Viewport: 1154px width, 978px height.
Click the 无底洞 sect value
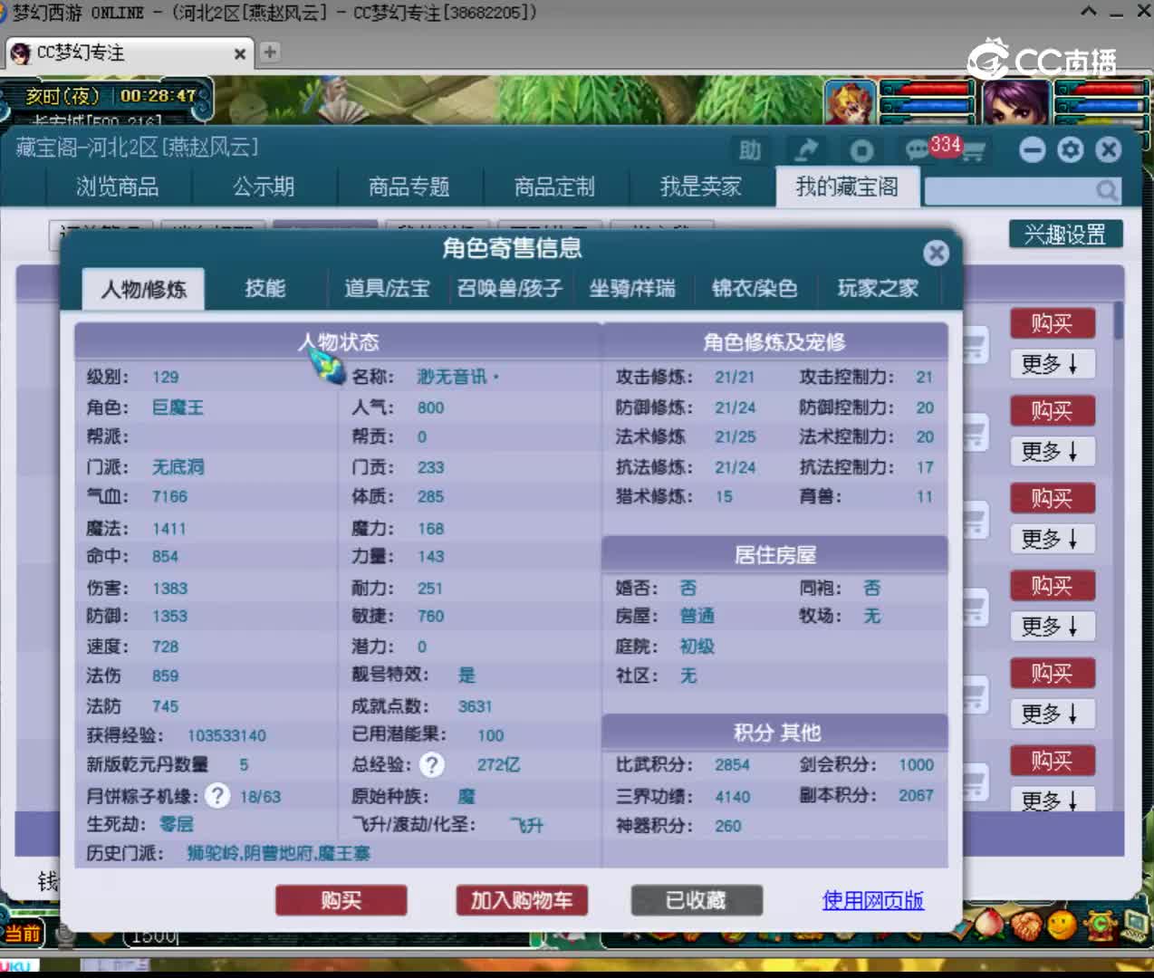178,467
